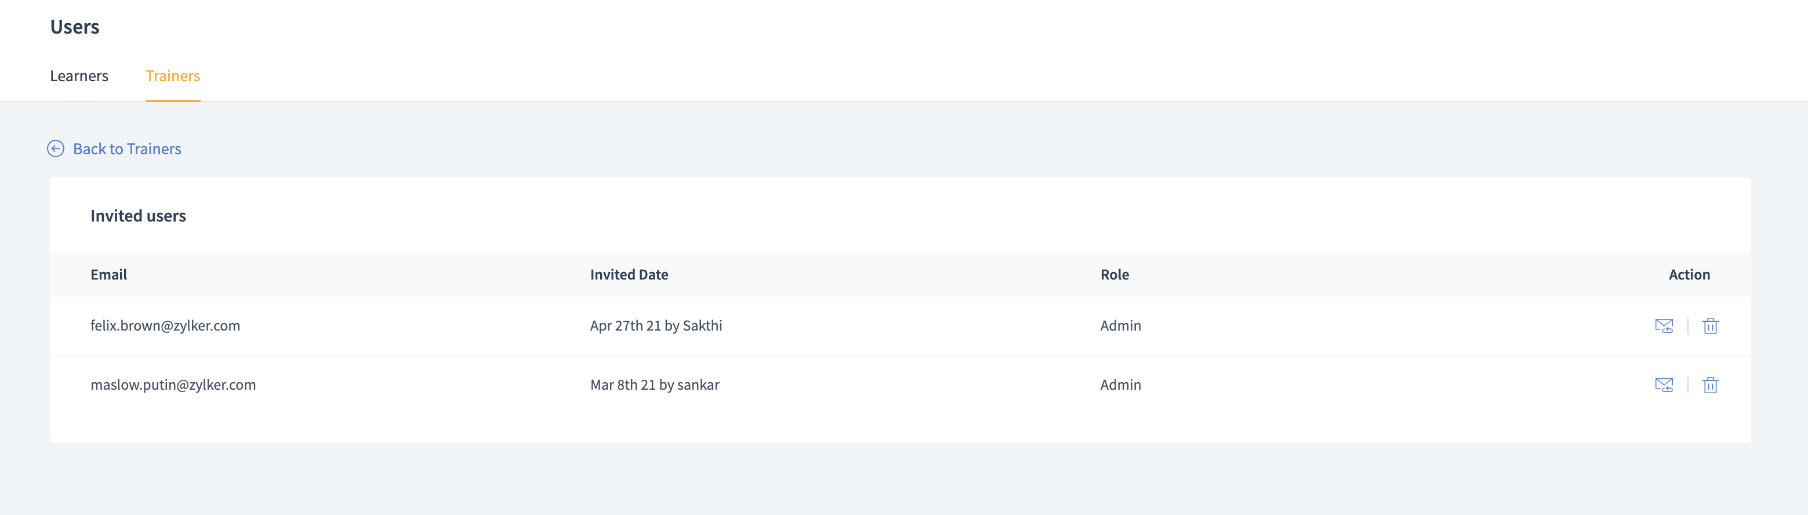Click the Apr 27th 21 by Sakthi date
Image resolution: width=1808 pixels, height=515 pixels.
point(656,325)
